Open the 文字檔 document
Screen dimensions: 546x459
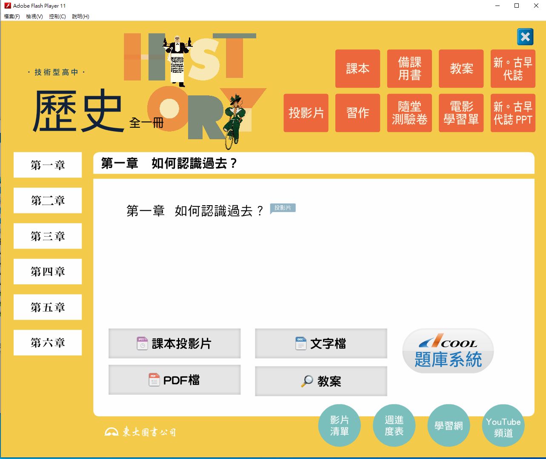pyautogui.click(x=321, y=343)
